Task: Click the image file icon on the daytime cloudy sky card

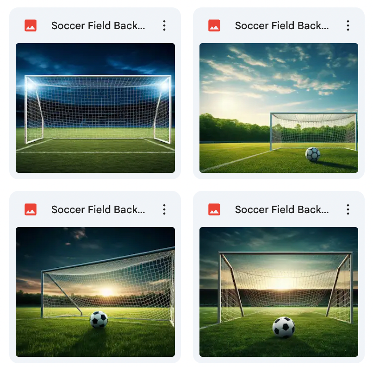Action: click(214, 25)
